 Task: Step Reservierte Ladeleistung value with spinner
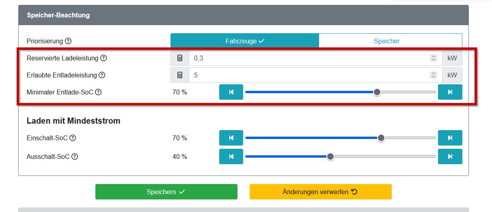(x=434, y=58)
